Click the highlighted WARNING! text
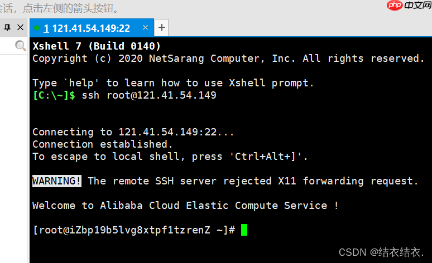 (57, 181)
